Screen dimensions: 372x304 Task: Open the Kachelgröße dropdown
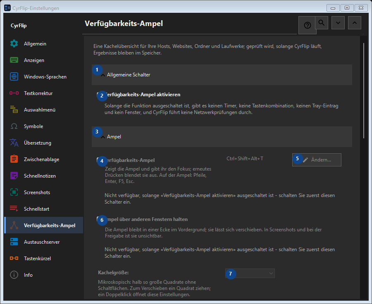(x=250, y=273)
